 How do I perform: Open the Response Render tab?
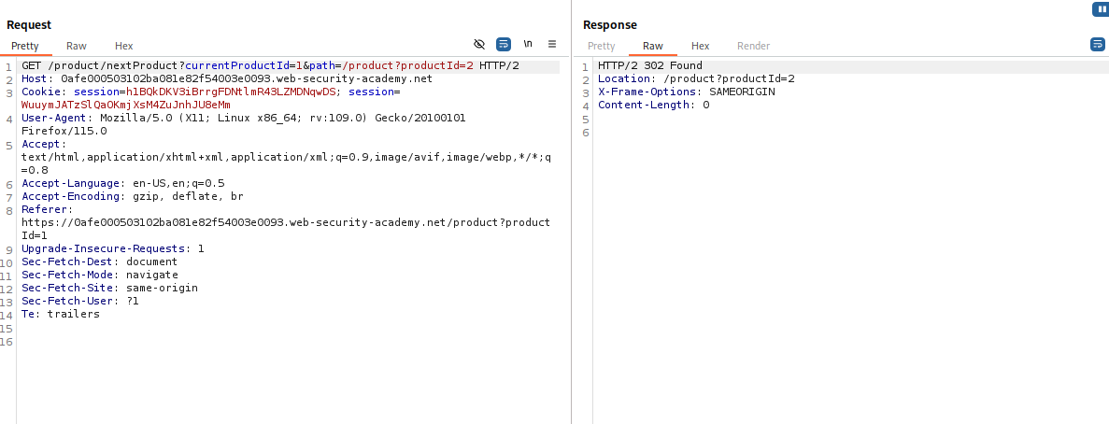pos(753,46)
